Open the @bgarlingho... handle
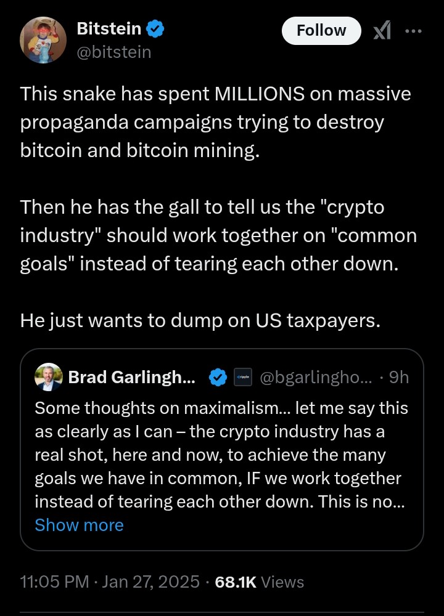 pyautogui.click(x=316, y=377)
